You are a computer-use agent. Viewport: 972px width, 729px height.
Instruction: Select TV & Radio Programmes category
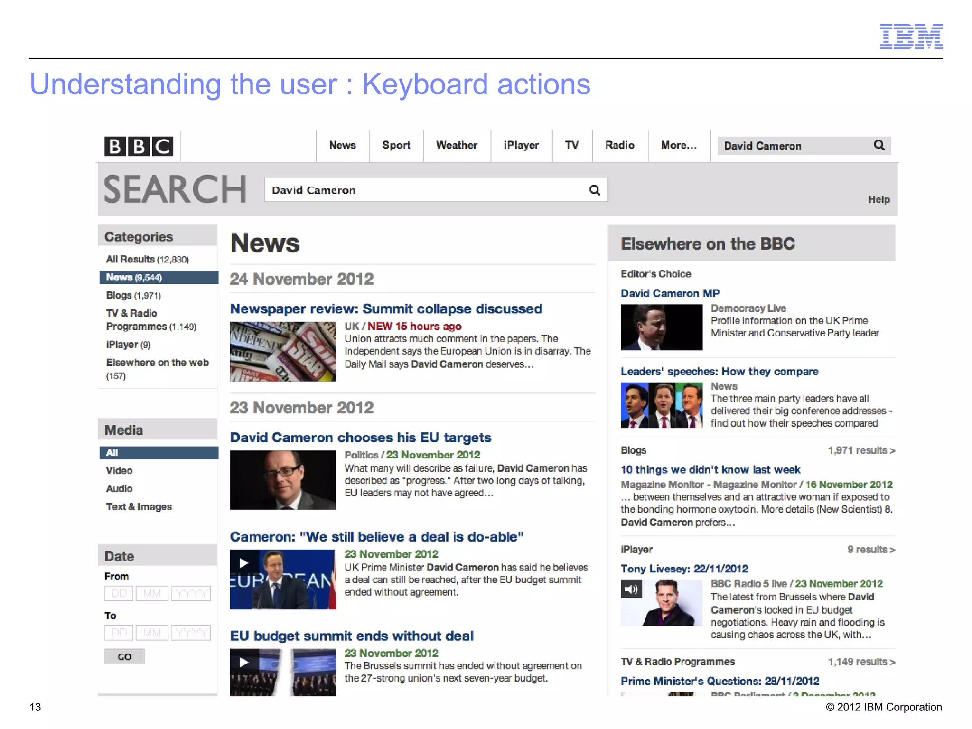tap(151, 320)
